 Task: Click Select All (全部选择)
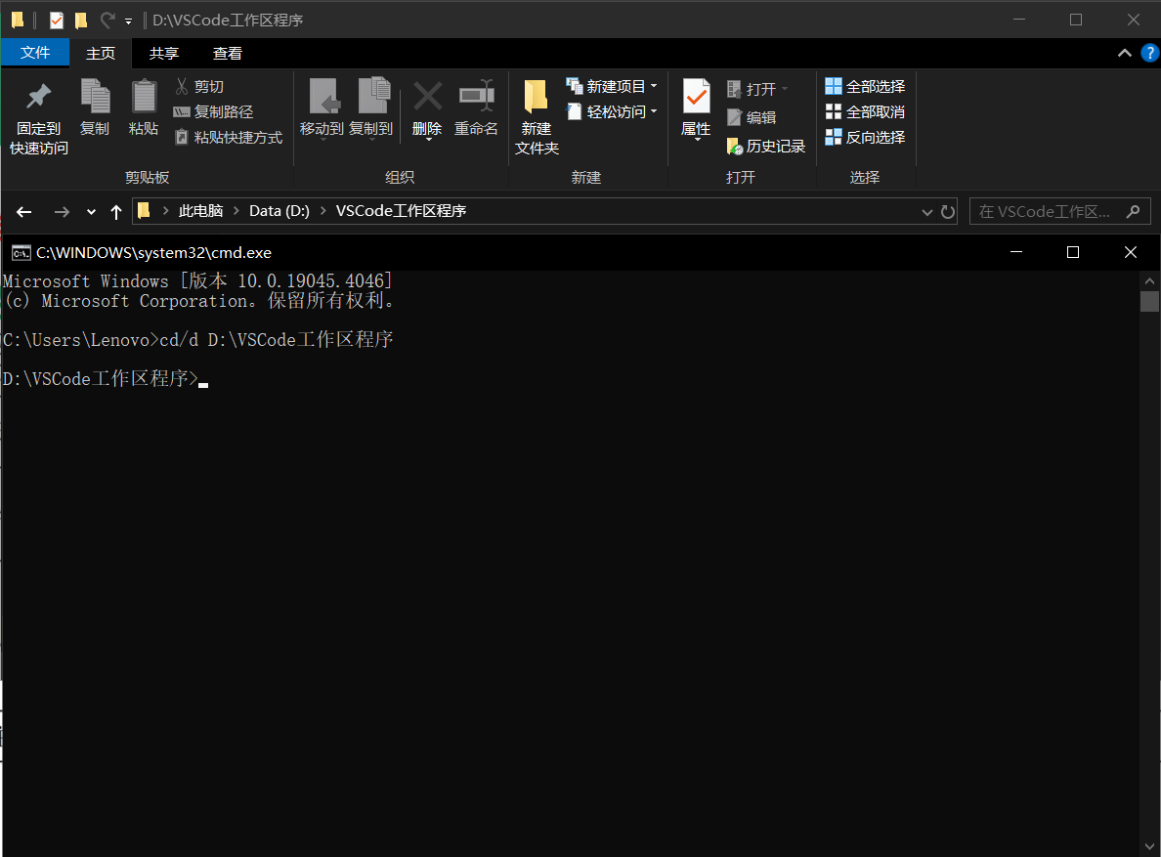(x=865, y=87)
